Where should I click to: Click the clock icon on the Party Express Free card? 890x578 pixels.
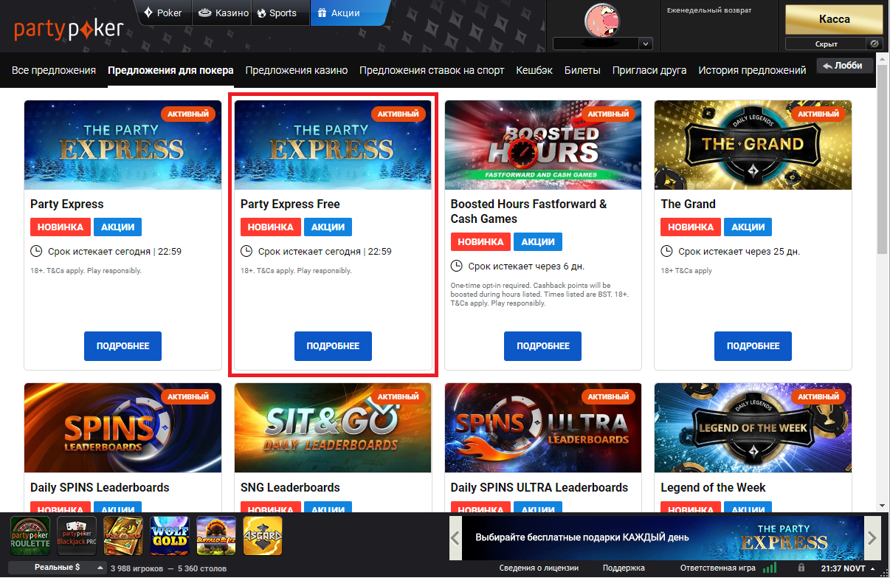[x=246, y=252]
